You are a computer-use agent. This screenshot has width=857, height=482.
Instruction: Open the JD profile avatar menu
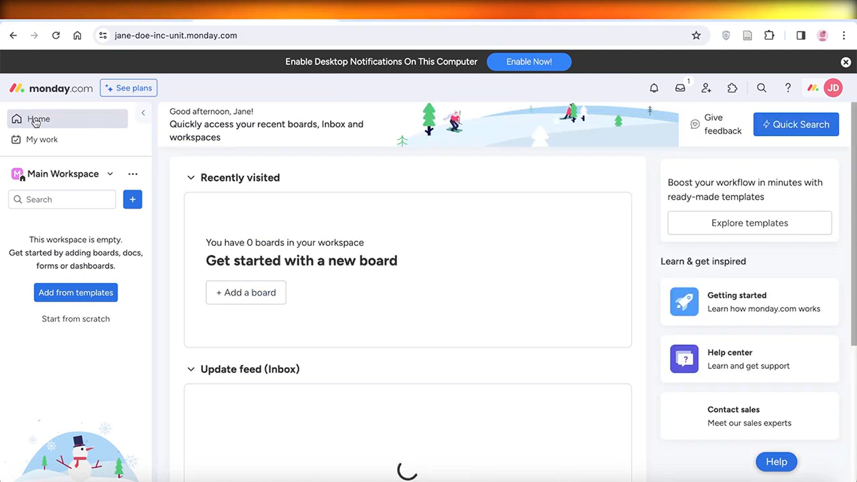tap(833, 88)
